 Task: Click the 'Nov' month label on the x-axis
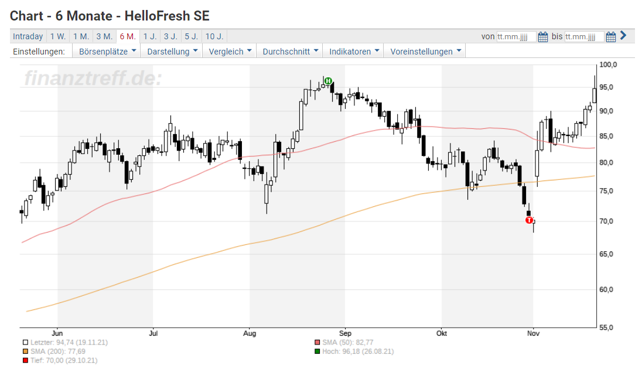(x=533, y=333)
